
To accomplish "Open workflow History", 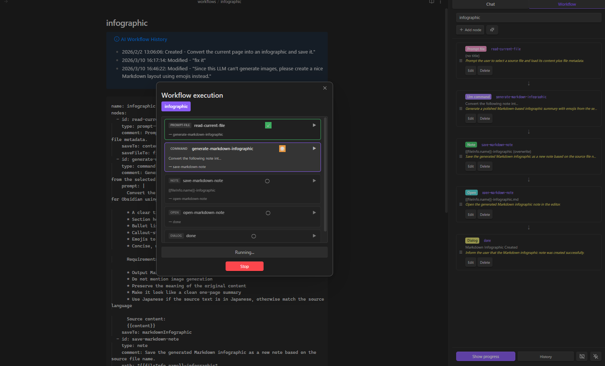I will [545, 356].
